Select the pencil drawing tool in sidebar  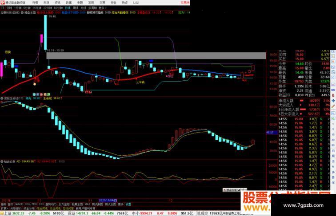click(x=333, y=106)
